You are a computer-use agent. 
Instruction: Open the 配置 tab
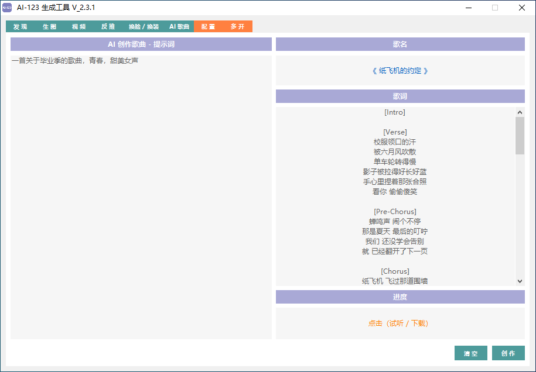pyautogui.click(x=208, y=27)
